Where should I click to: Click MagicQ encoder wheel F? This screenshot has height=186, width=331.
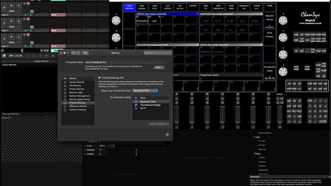tap(283, 38)
